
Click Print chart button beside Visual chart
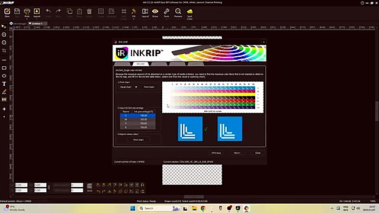tap(149, 87)
